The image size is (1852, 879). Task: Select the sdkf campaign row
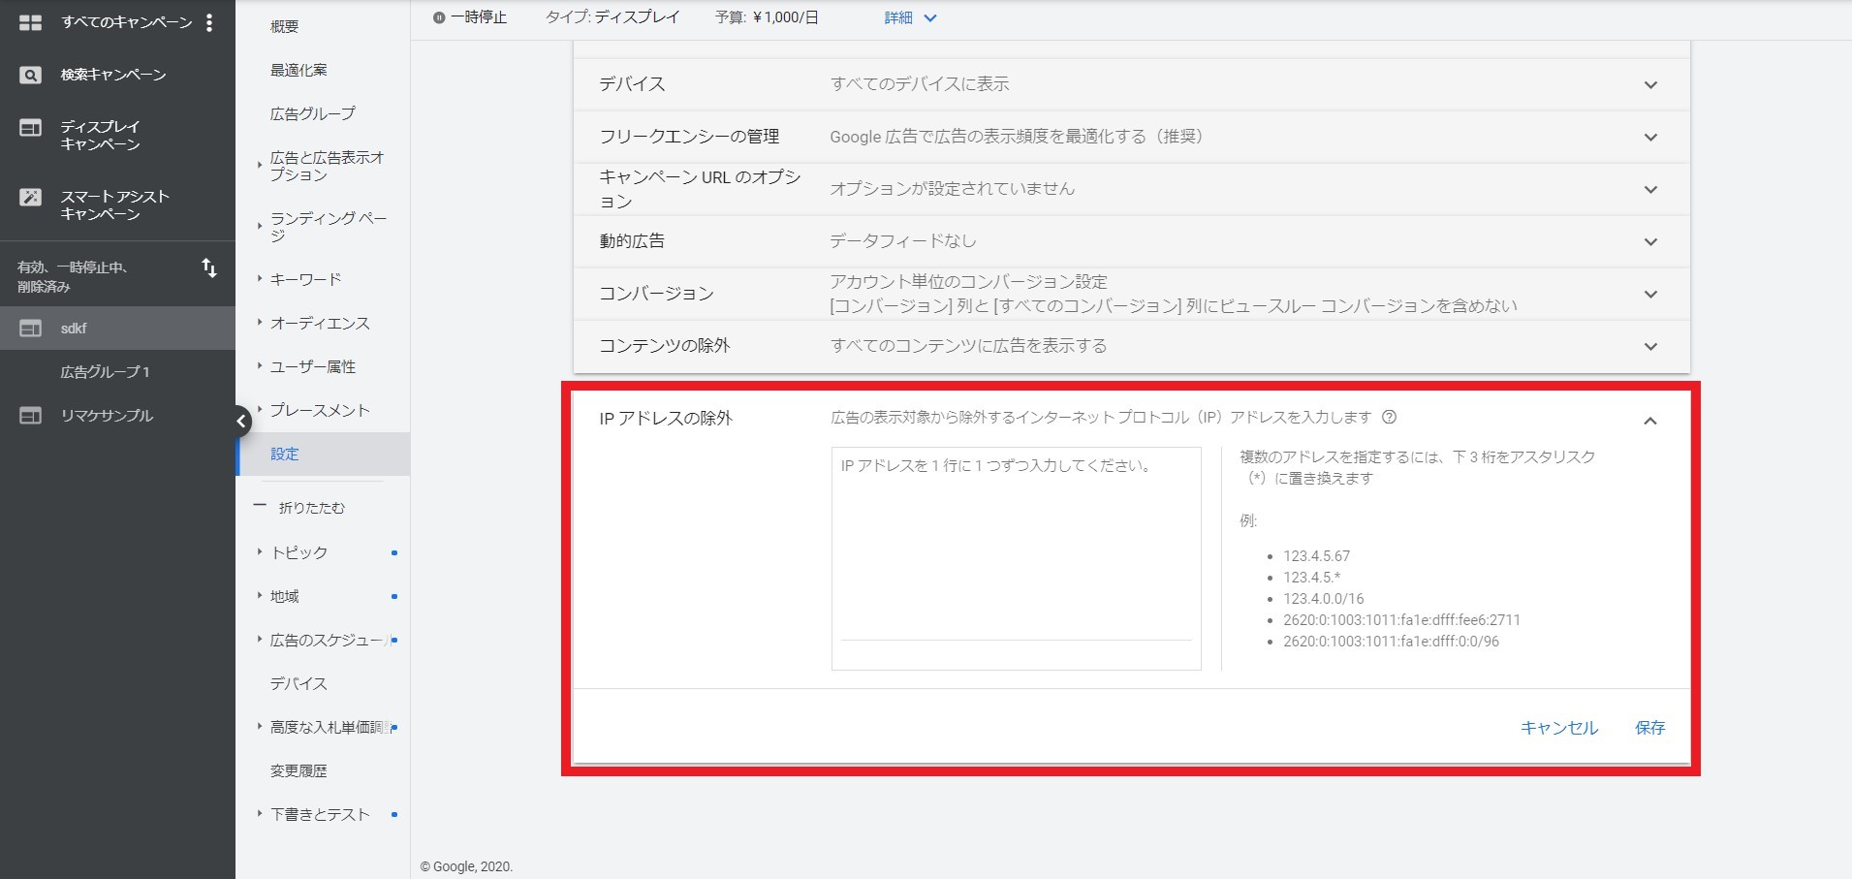pos(117,329)
